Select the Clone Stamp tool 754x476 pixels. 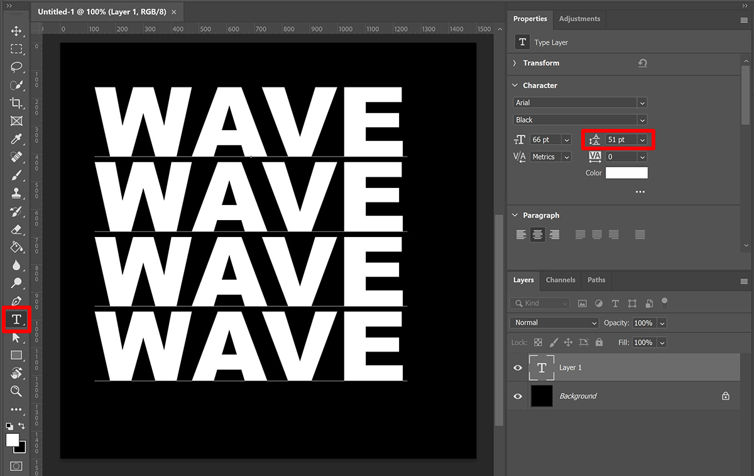pyautogui.click(x=16, y=193)
